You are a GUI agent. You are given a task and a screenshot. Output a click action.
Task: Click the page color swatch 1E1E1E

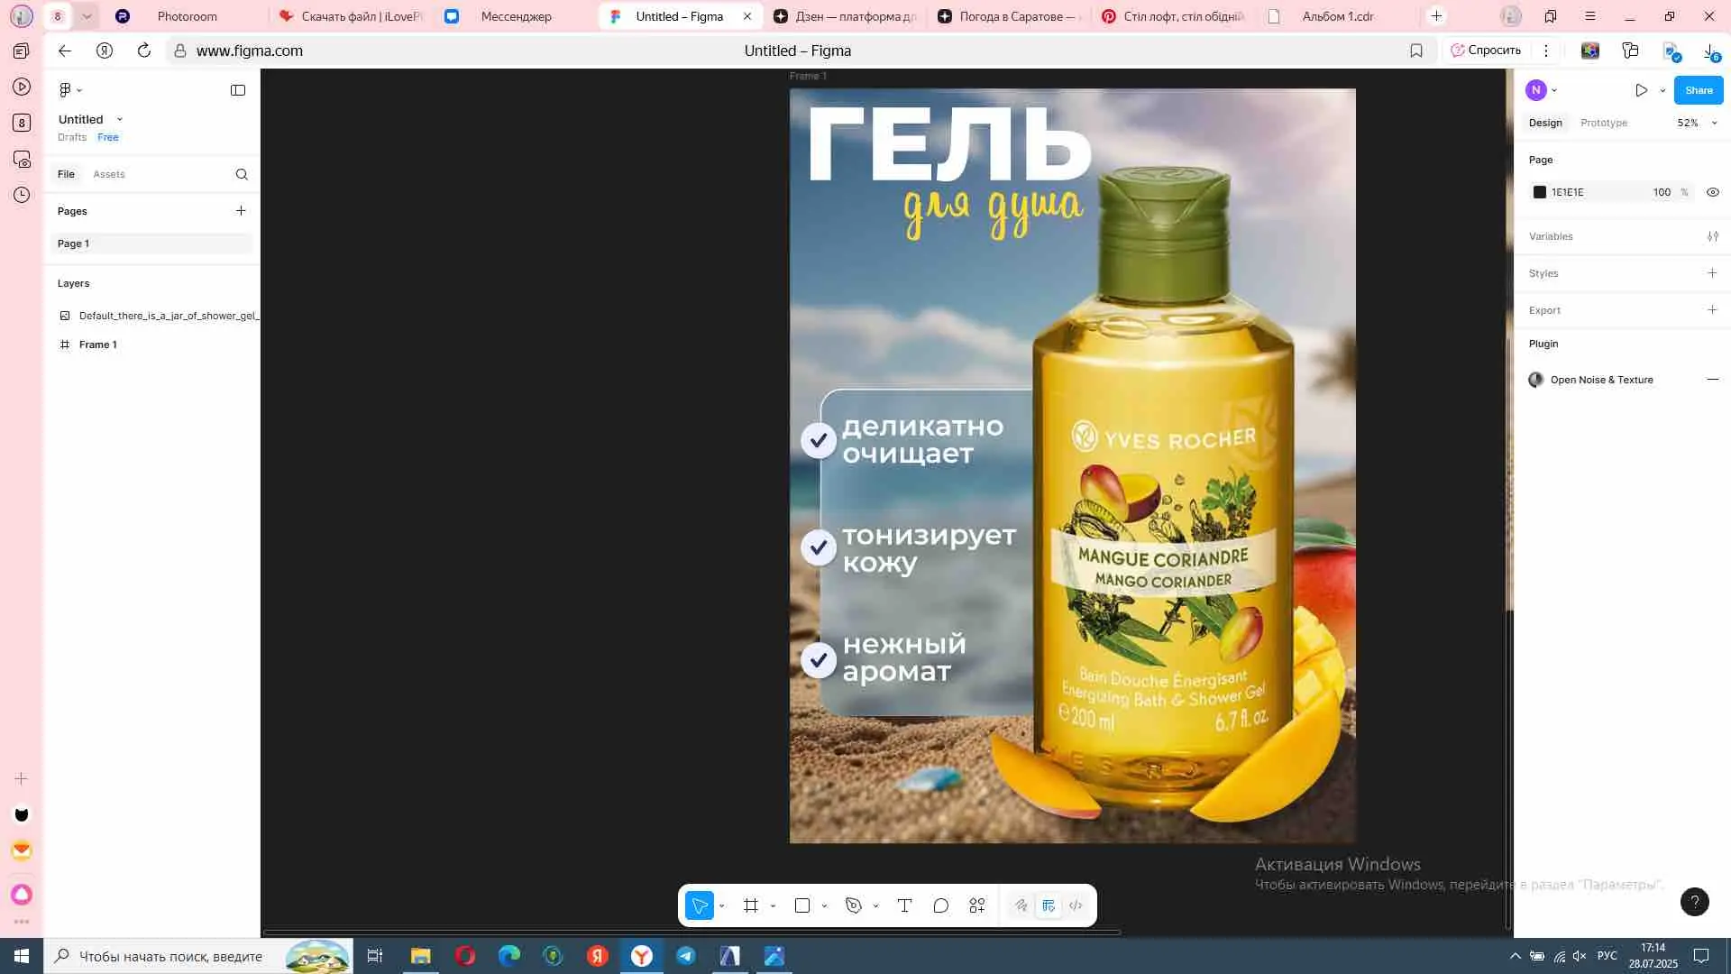(1540, 192)
